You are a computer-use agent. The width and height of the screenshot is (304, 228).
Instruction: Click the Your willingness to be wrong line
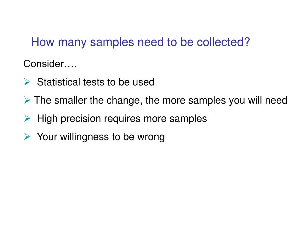(x=101, y=137)
